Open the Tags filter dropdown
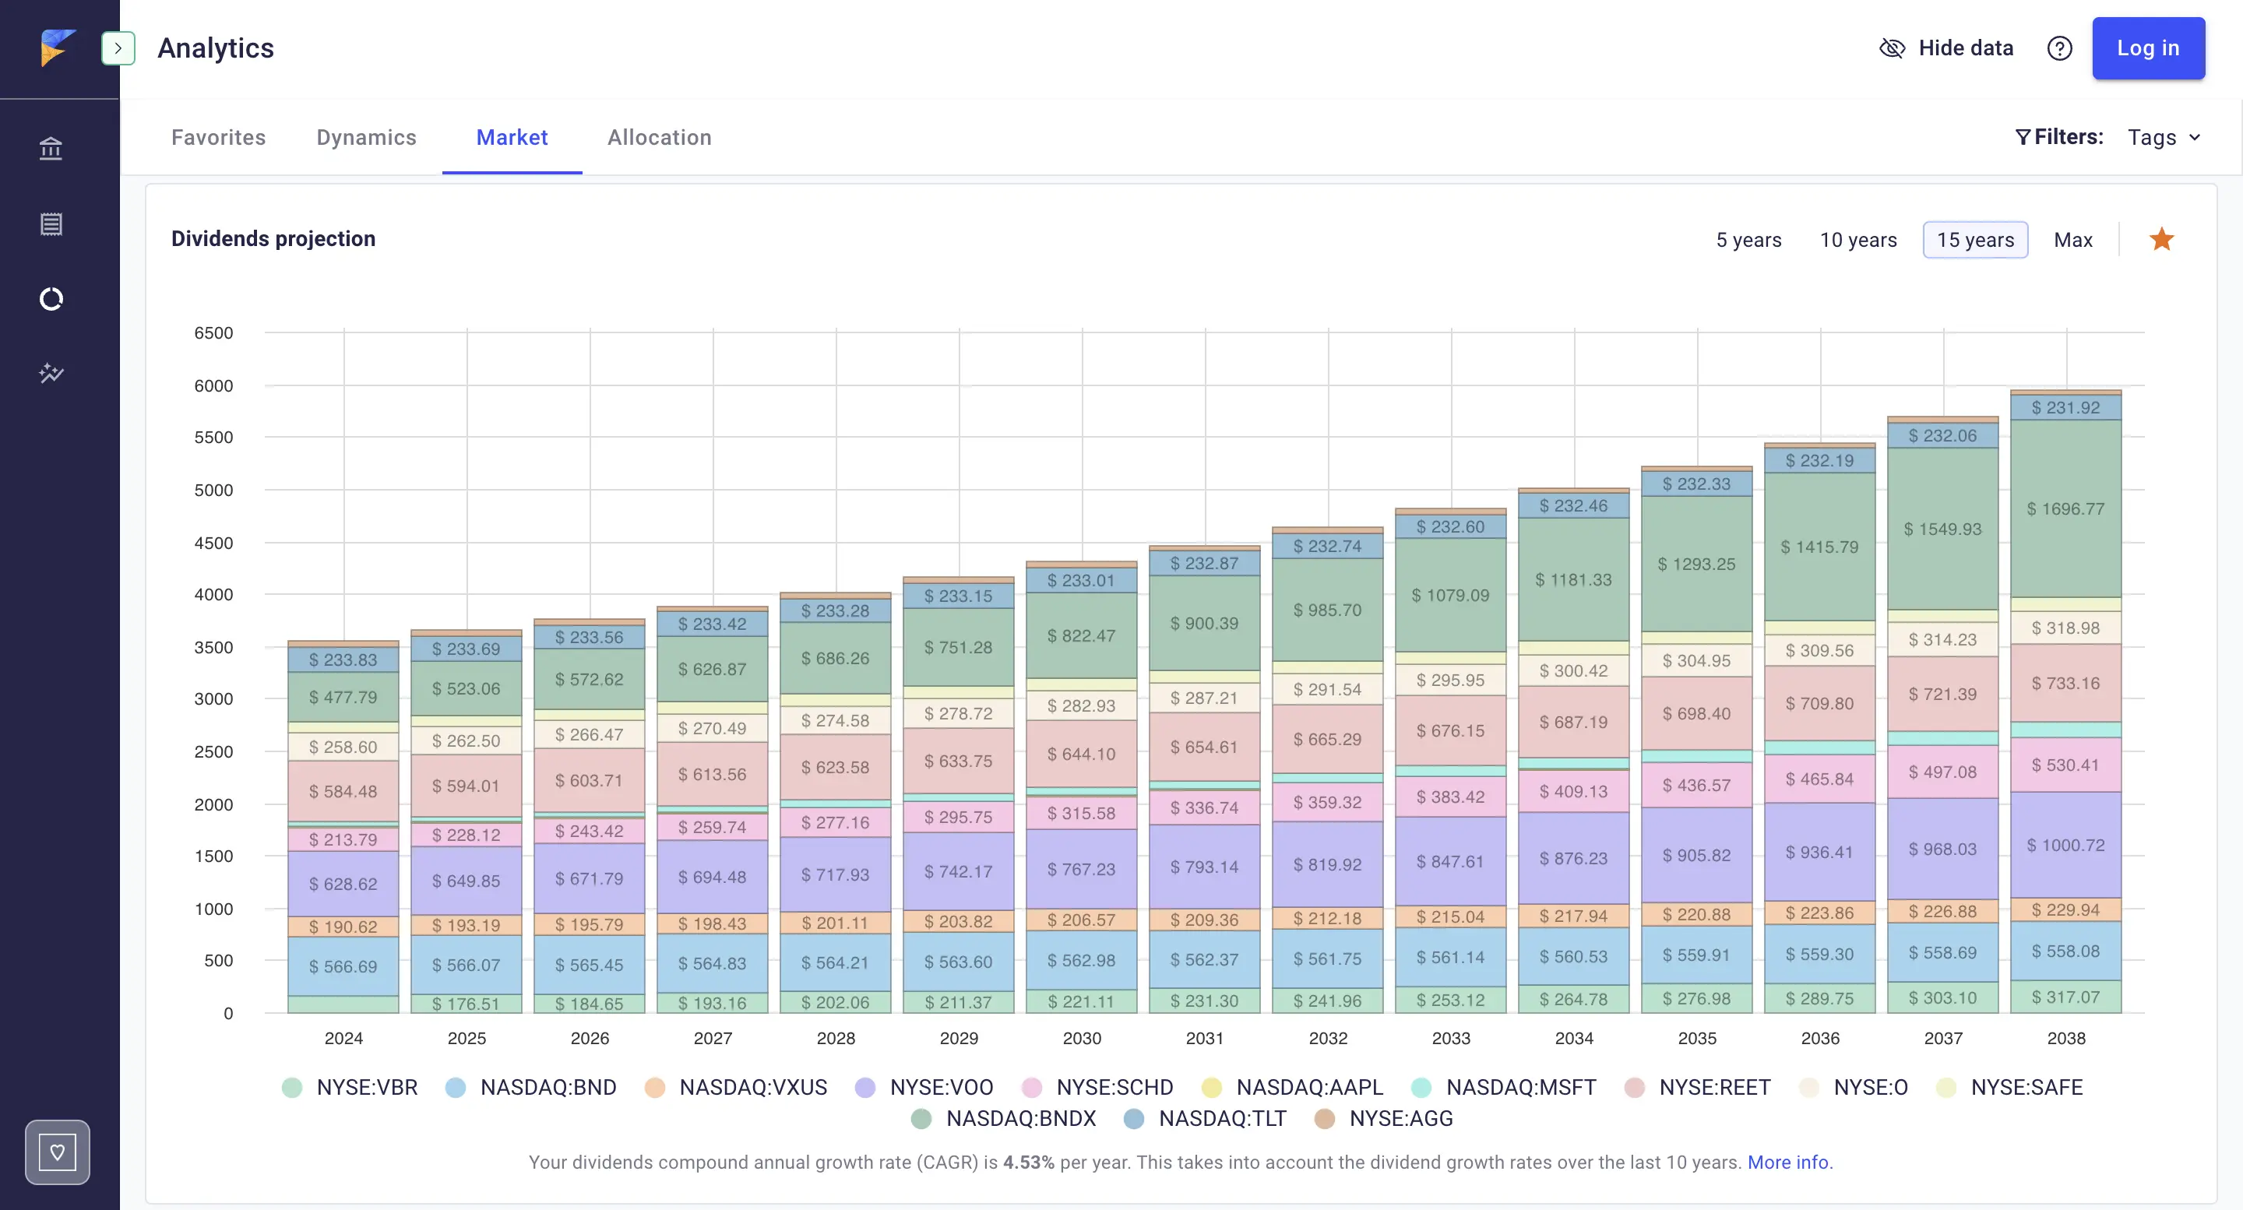Viewport: 2243px width, 1210px height. [x=2164, y=138]
